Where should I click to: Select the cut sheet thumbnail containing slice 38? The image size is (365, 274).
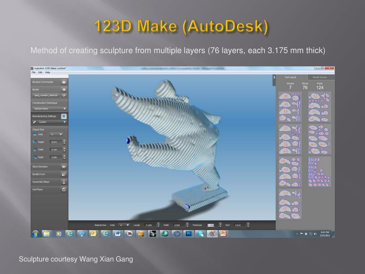[290, 107]
